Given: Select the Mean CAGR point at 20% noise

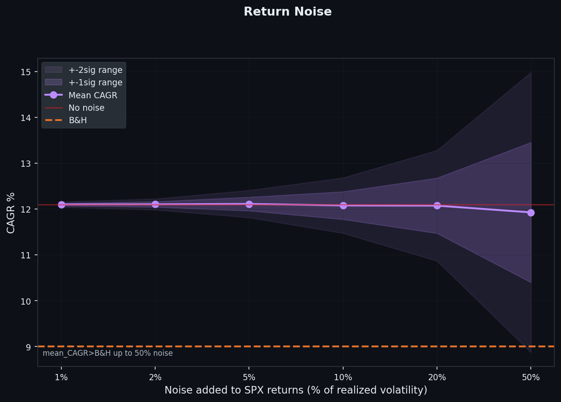Looking at the screenshot, I should (x=437, y=205).
